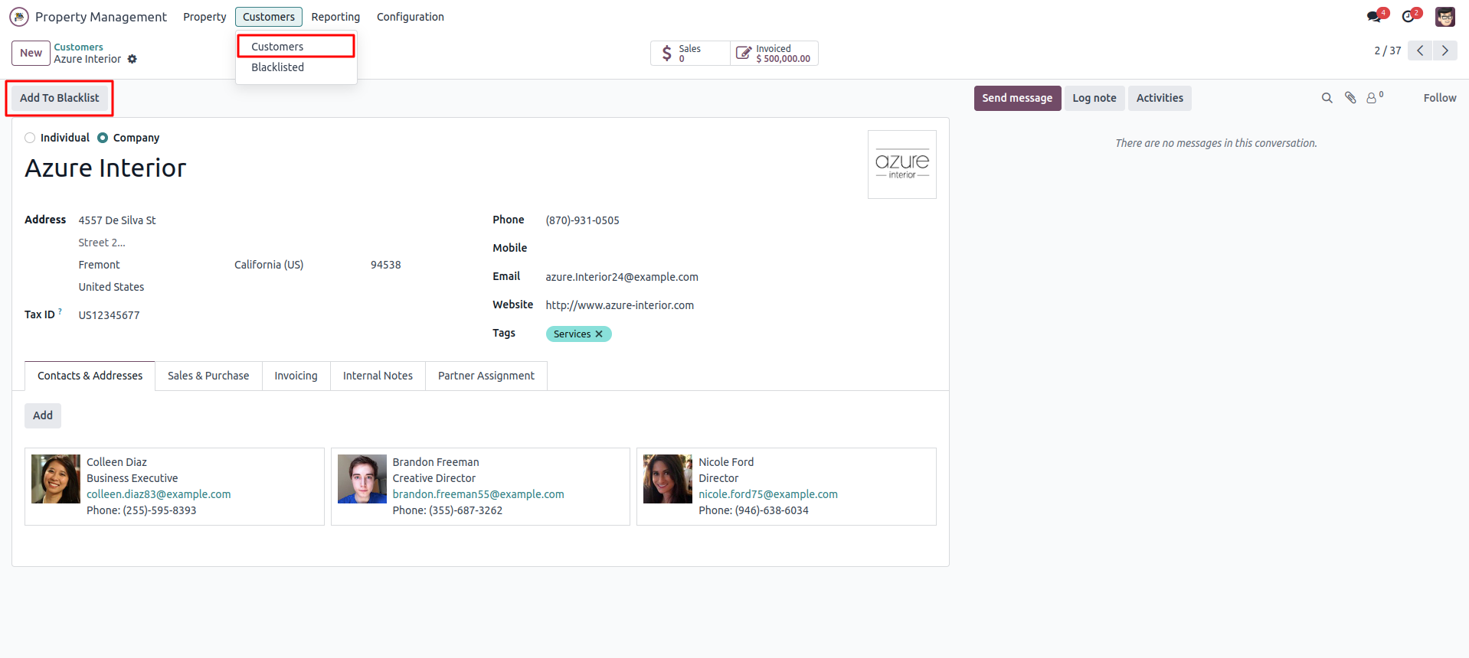Click the Azure Interior logo image
Viewport: 1469px width, 658px height.
point(901,164)
